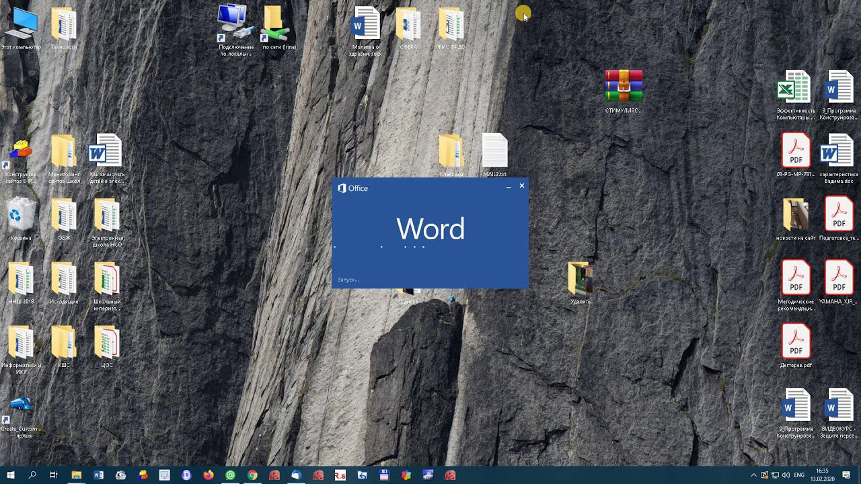Viewport: 861px width, 484px height.
Task: Select the 'Электронная школа НСО' folder
Action: coord(107,223)
